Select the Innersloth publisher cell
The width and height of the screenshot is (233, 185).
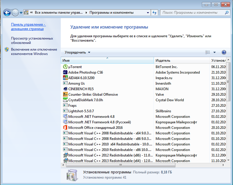coord(163,83)
